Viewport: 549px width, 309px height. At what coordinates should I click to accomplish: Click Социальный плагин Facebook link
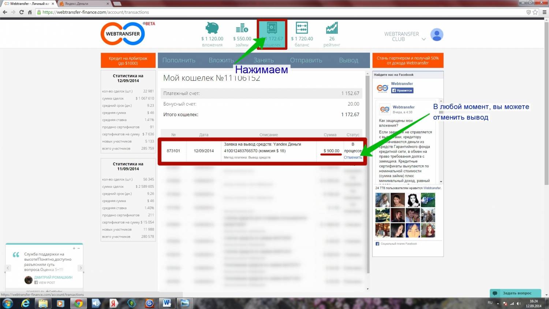pos(399,244)
